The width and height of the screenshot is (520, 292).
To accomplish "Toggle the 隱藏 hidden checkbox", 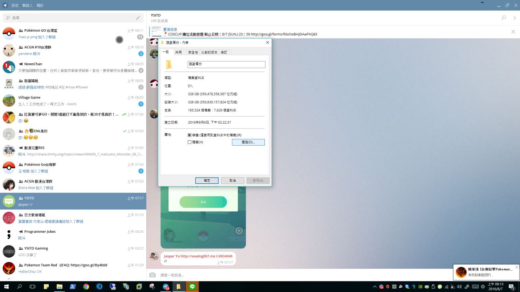I will click(190, 142).
